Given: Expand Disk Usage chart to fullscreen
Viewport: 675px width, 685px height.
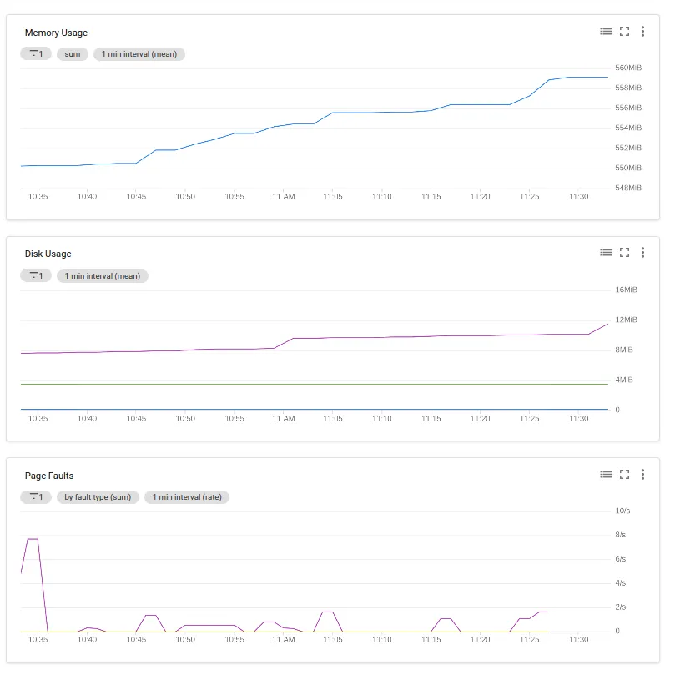Looking at the screenshot, I should click(x=624, y=253).
